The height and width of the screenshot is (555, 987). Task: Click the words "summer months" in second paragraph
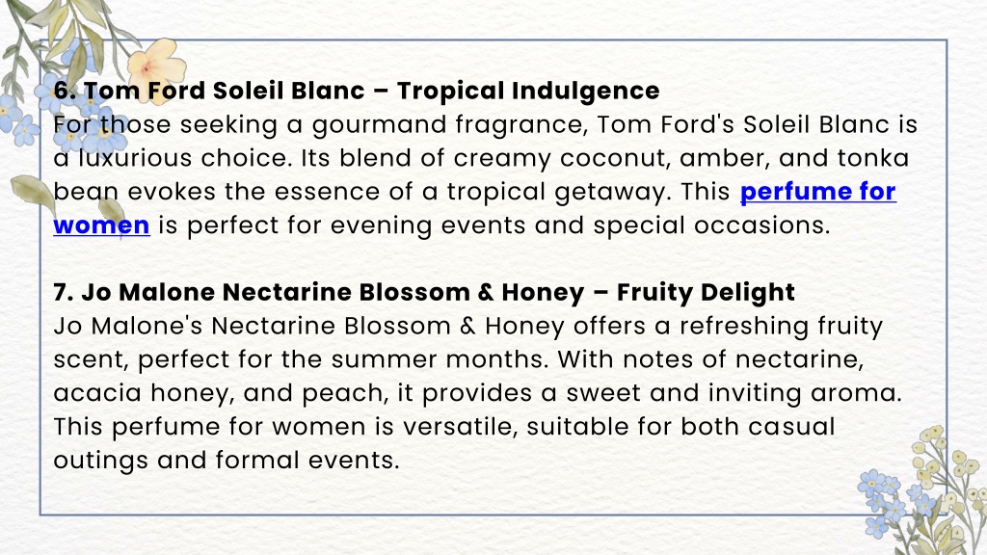click(x=440, y=360)
